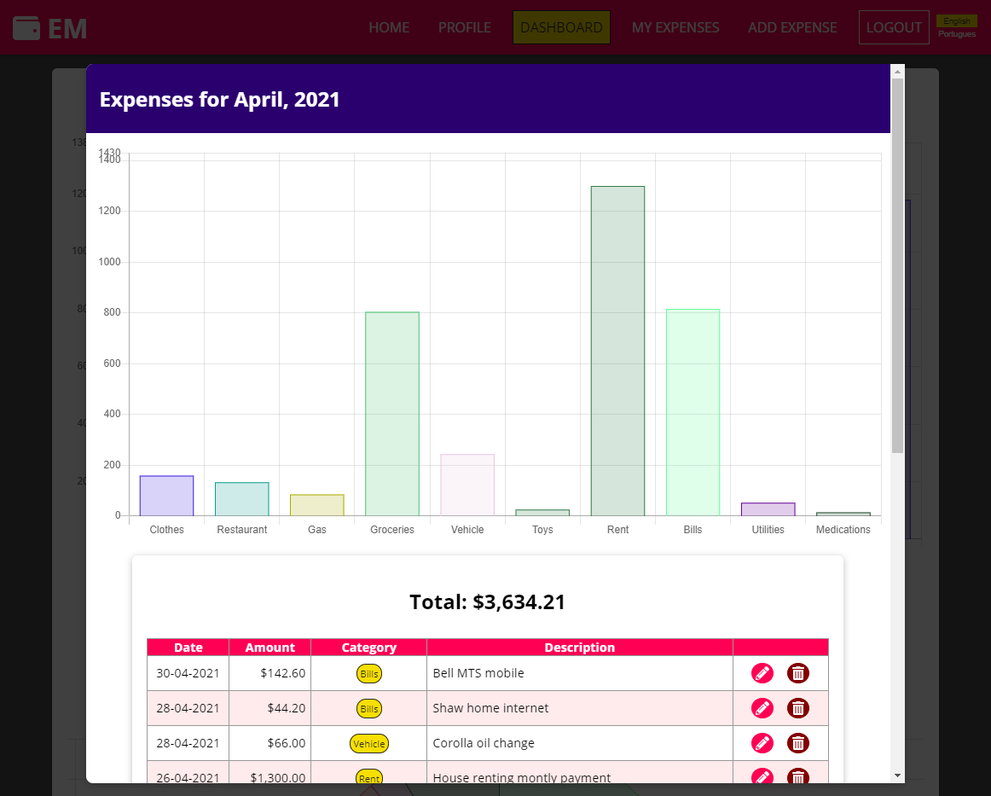This screenshot has height=796, width=991.
Task: Click the Groceries bar in chart
Action: tap(391, 414)
